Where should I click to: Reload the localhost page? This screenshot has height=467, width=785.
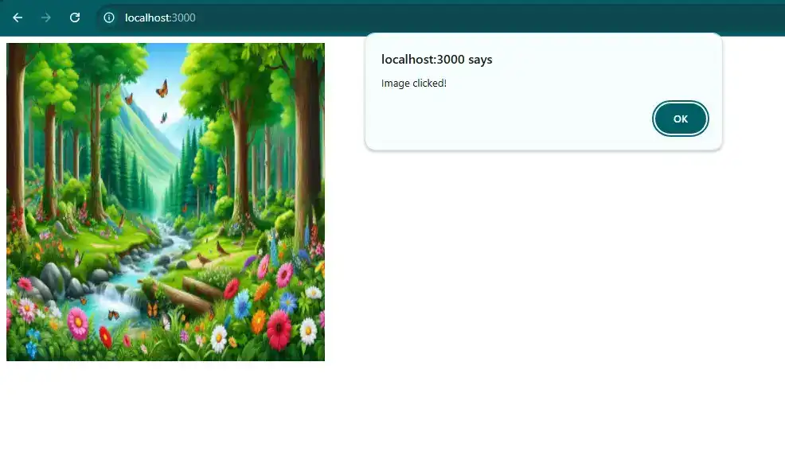tap(75, 18)
